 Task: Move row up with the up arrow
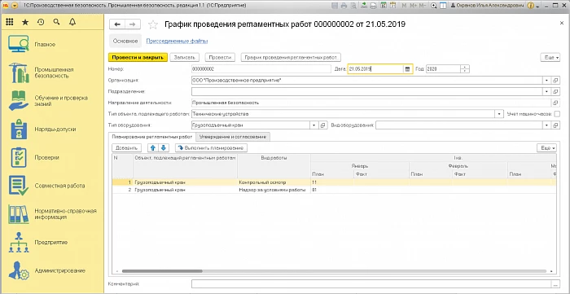point(153,148)
